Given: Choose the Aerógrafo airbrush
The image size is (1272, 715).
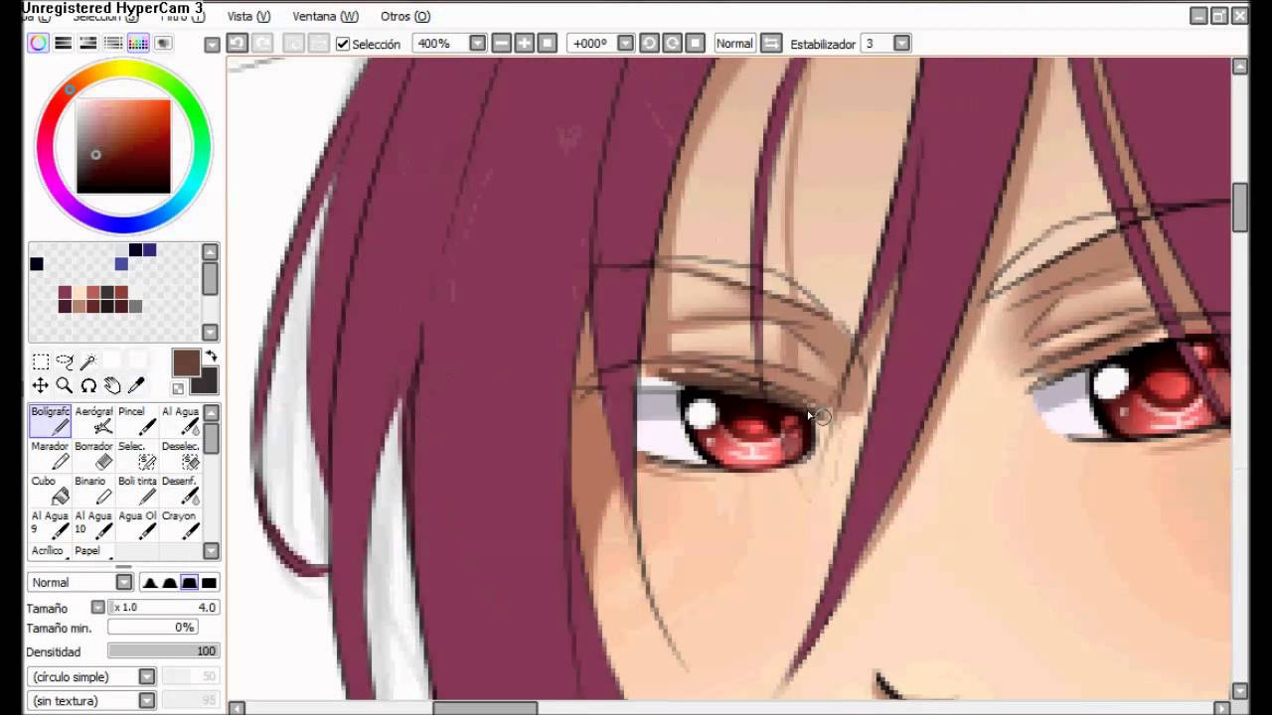Looking at the screenshot, I should (x=93, y=421).
